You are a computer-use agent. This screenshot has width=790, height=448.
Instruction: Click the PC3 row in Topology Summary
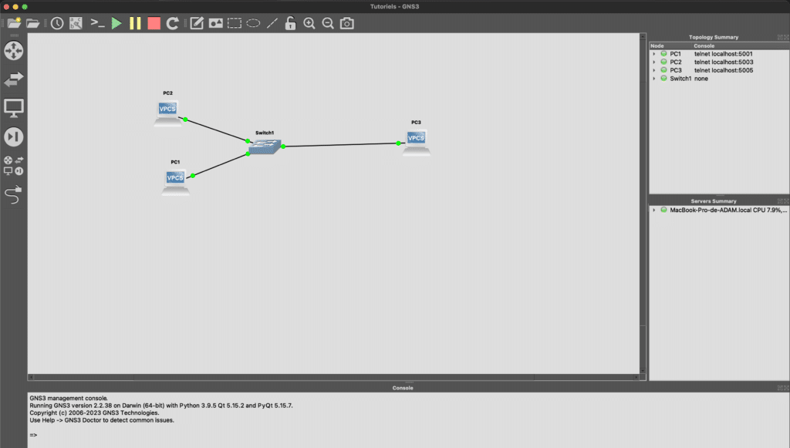pos(719,70)
